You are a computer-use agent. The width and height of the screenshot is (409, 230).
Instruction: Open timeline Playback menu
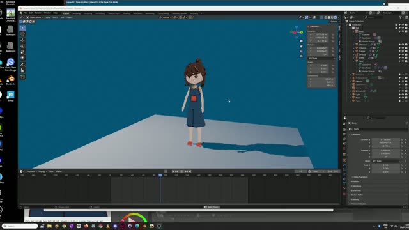click(x=31, y=171)
